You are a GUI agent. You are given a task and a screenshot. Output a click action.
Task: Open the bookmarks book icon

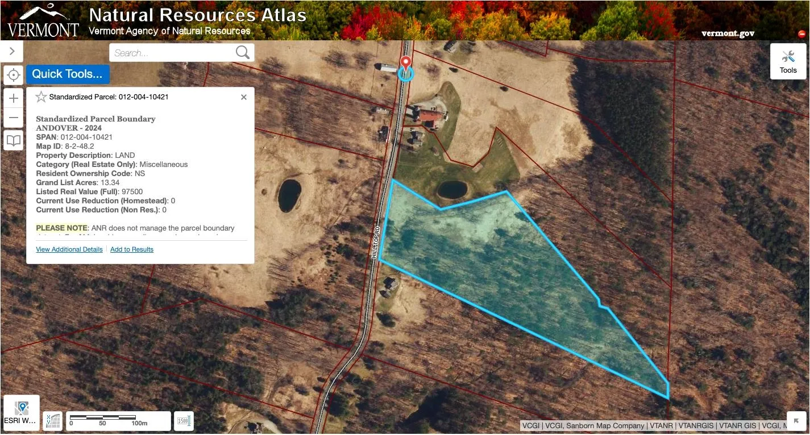coord(14,140)
